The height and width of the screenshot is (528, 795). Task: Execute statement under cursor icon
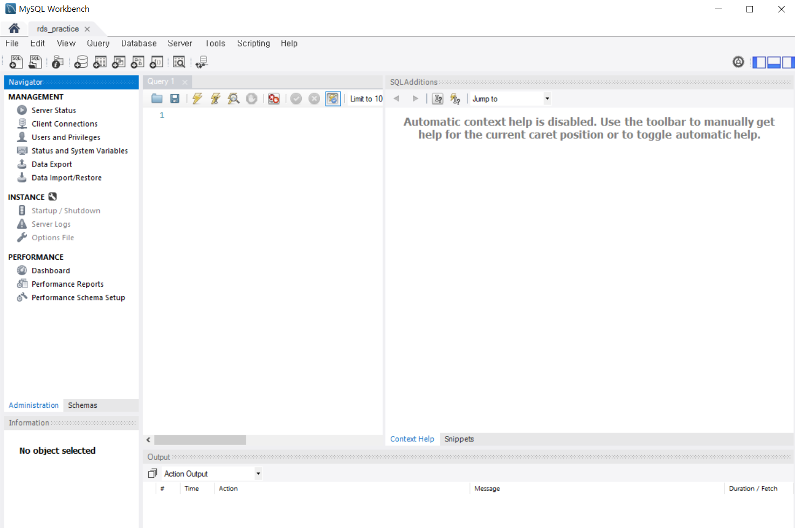click(x=216, y=99)
